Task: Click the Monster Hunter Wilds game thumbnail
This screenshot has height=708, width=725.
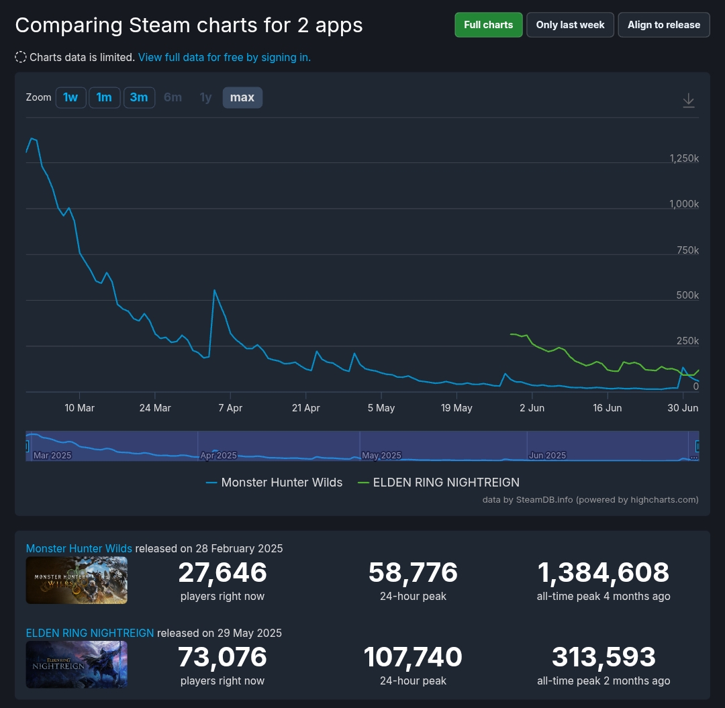Action: pyautogui.click(x=77, y=580)
